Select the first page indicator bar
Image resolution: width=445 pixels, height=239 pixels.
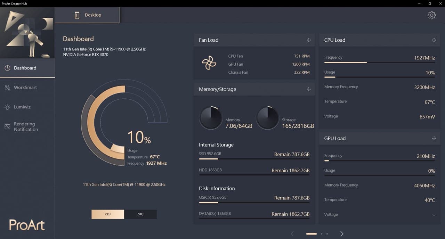point(311,234)
